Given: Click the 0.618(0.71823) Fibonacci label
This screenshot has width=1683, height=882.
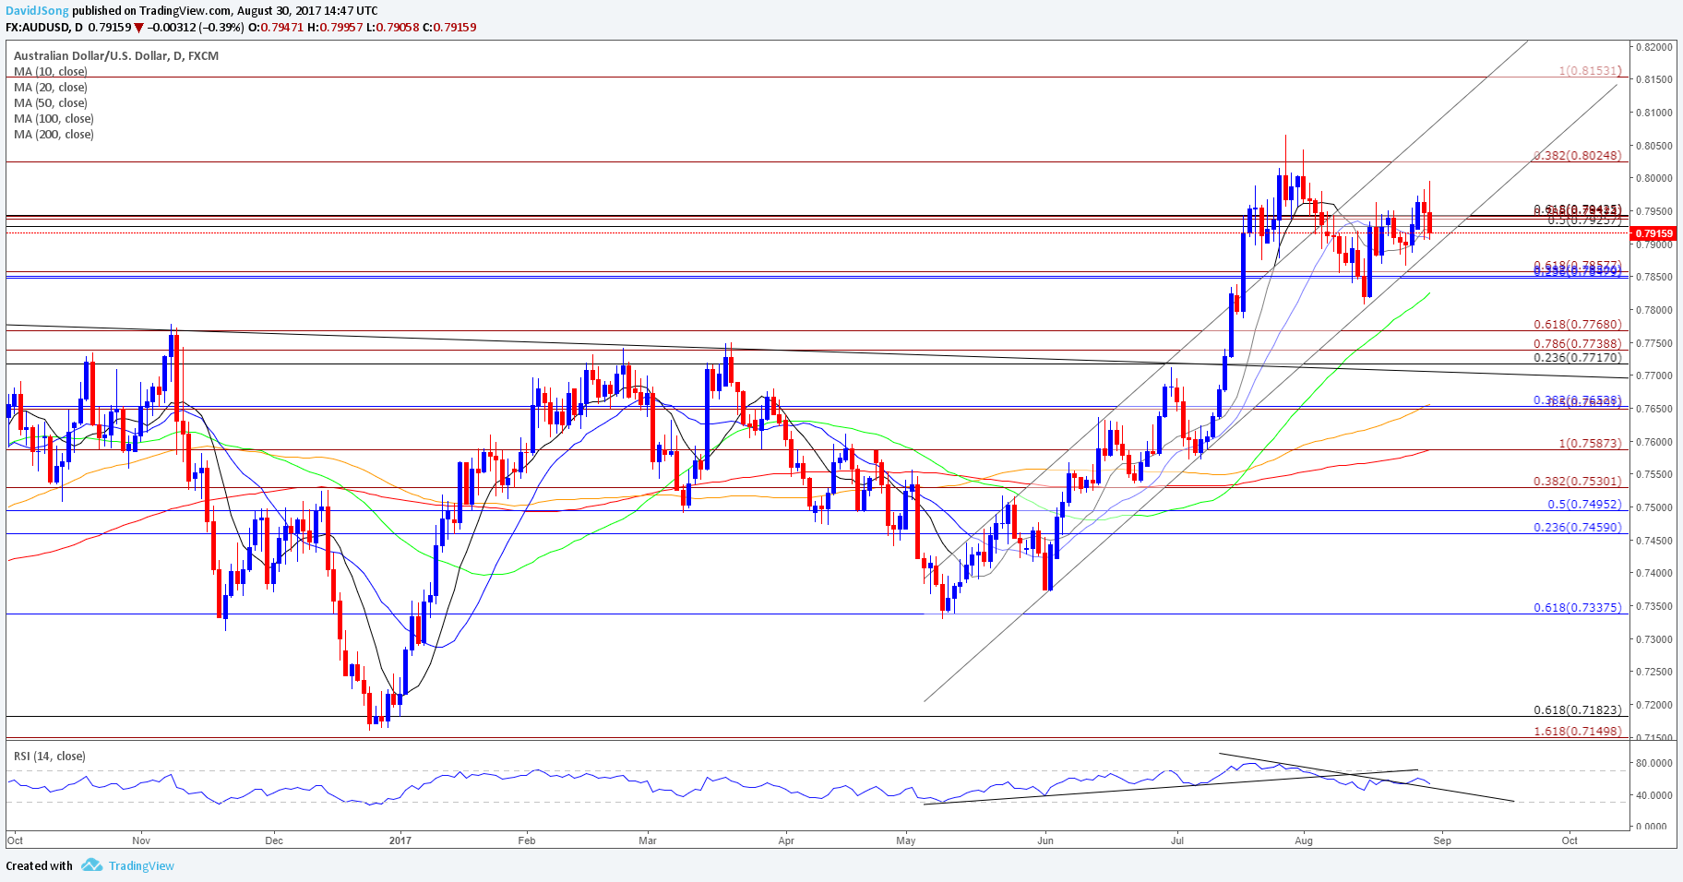Looking at the screenshot, I should point(1578,709).
